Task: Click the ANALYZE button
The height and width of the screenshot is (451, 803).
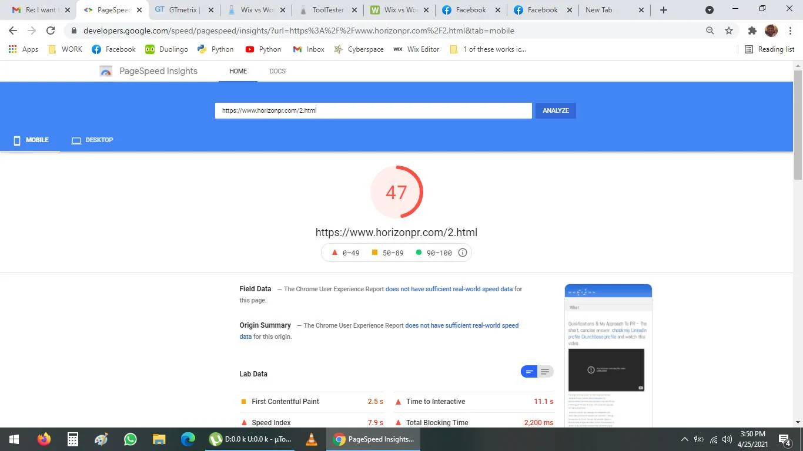Action: (556, 110)
